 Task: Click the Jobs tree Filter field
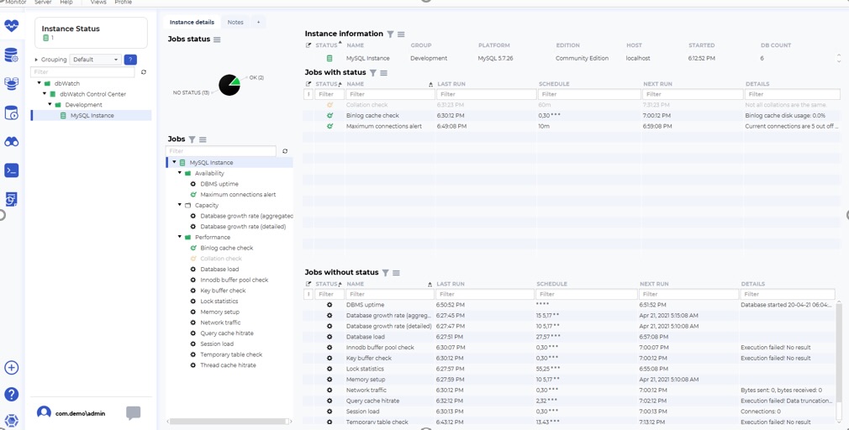(221, 151)
